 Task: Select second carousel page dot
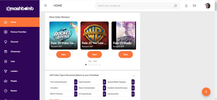pyautogui.click(x=89, y=65)
